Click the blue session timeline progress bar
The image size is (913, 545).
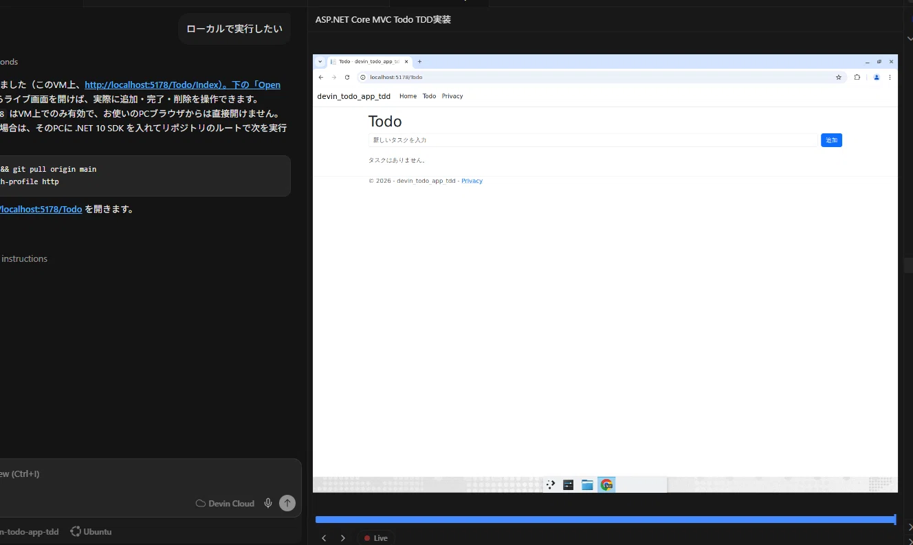[605, 520]
